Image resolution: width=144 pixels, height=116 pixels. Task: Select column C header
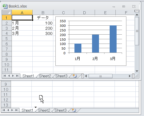[63, 13]
